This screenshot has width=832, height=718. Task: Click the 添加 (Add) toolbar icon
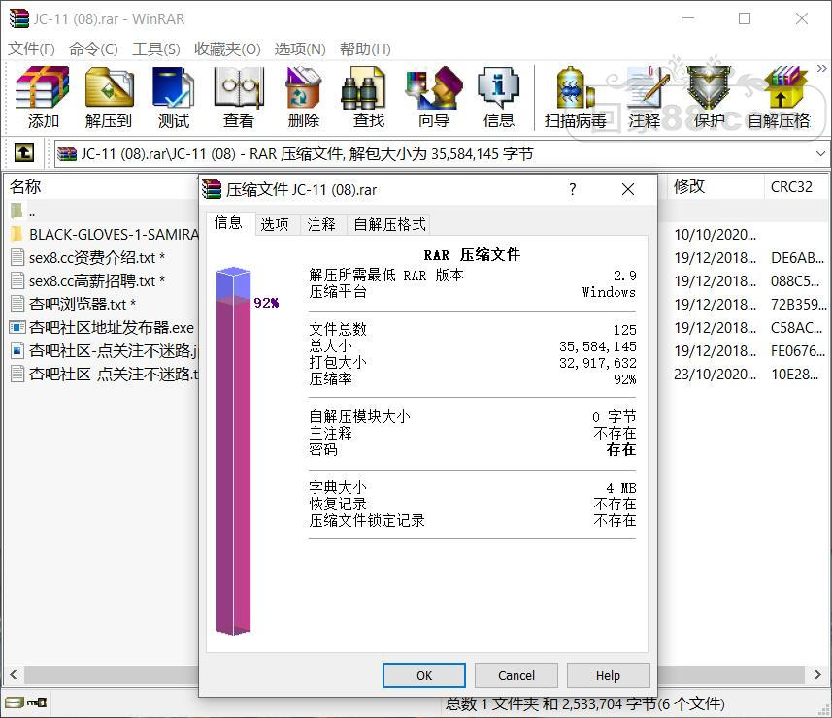point(43,97)
